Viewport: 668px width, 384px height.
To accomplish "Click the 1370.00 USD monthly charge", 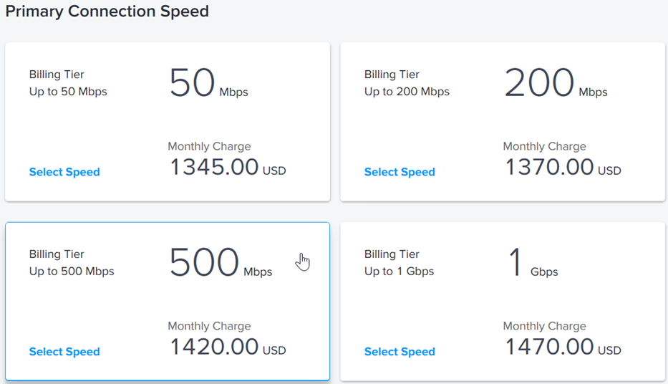I will pos(563,167).
